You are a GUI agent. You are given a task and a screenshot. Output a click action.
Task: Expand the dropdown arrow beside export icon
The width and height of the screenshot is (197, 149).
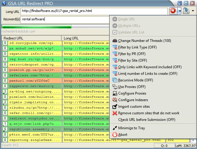point(192,11)
